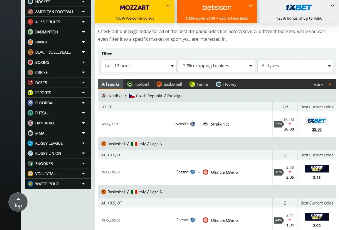Click the Water Polo icon
This screenshot has width=339, height=230.
point(31,184)
